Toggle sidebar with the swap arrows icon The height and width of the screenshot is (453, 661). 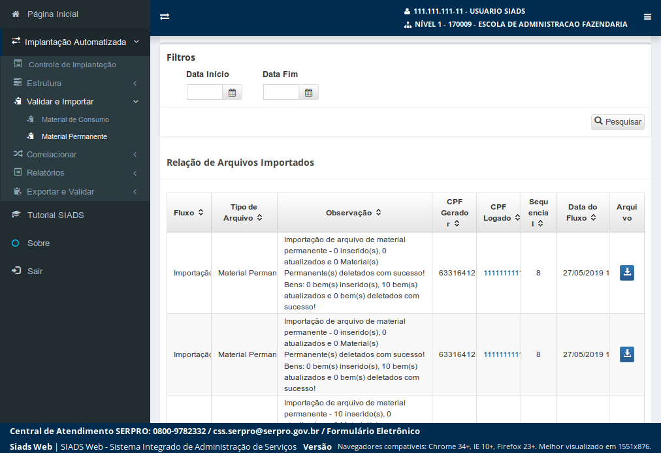coord(165,17)
